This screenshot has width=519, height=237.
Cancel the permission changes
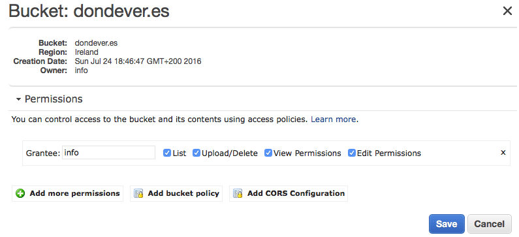[x=489, y=224]
